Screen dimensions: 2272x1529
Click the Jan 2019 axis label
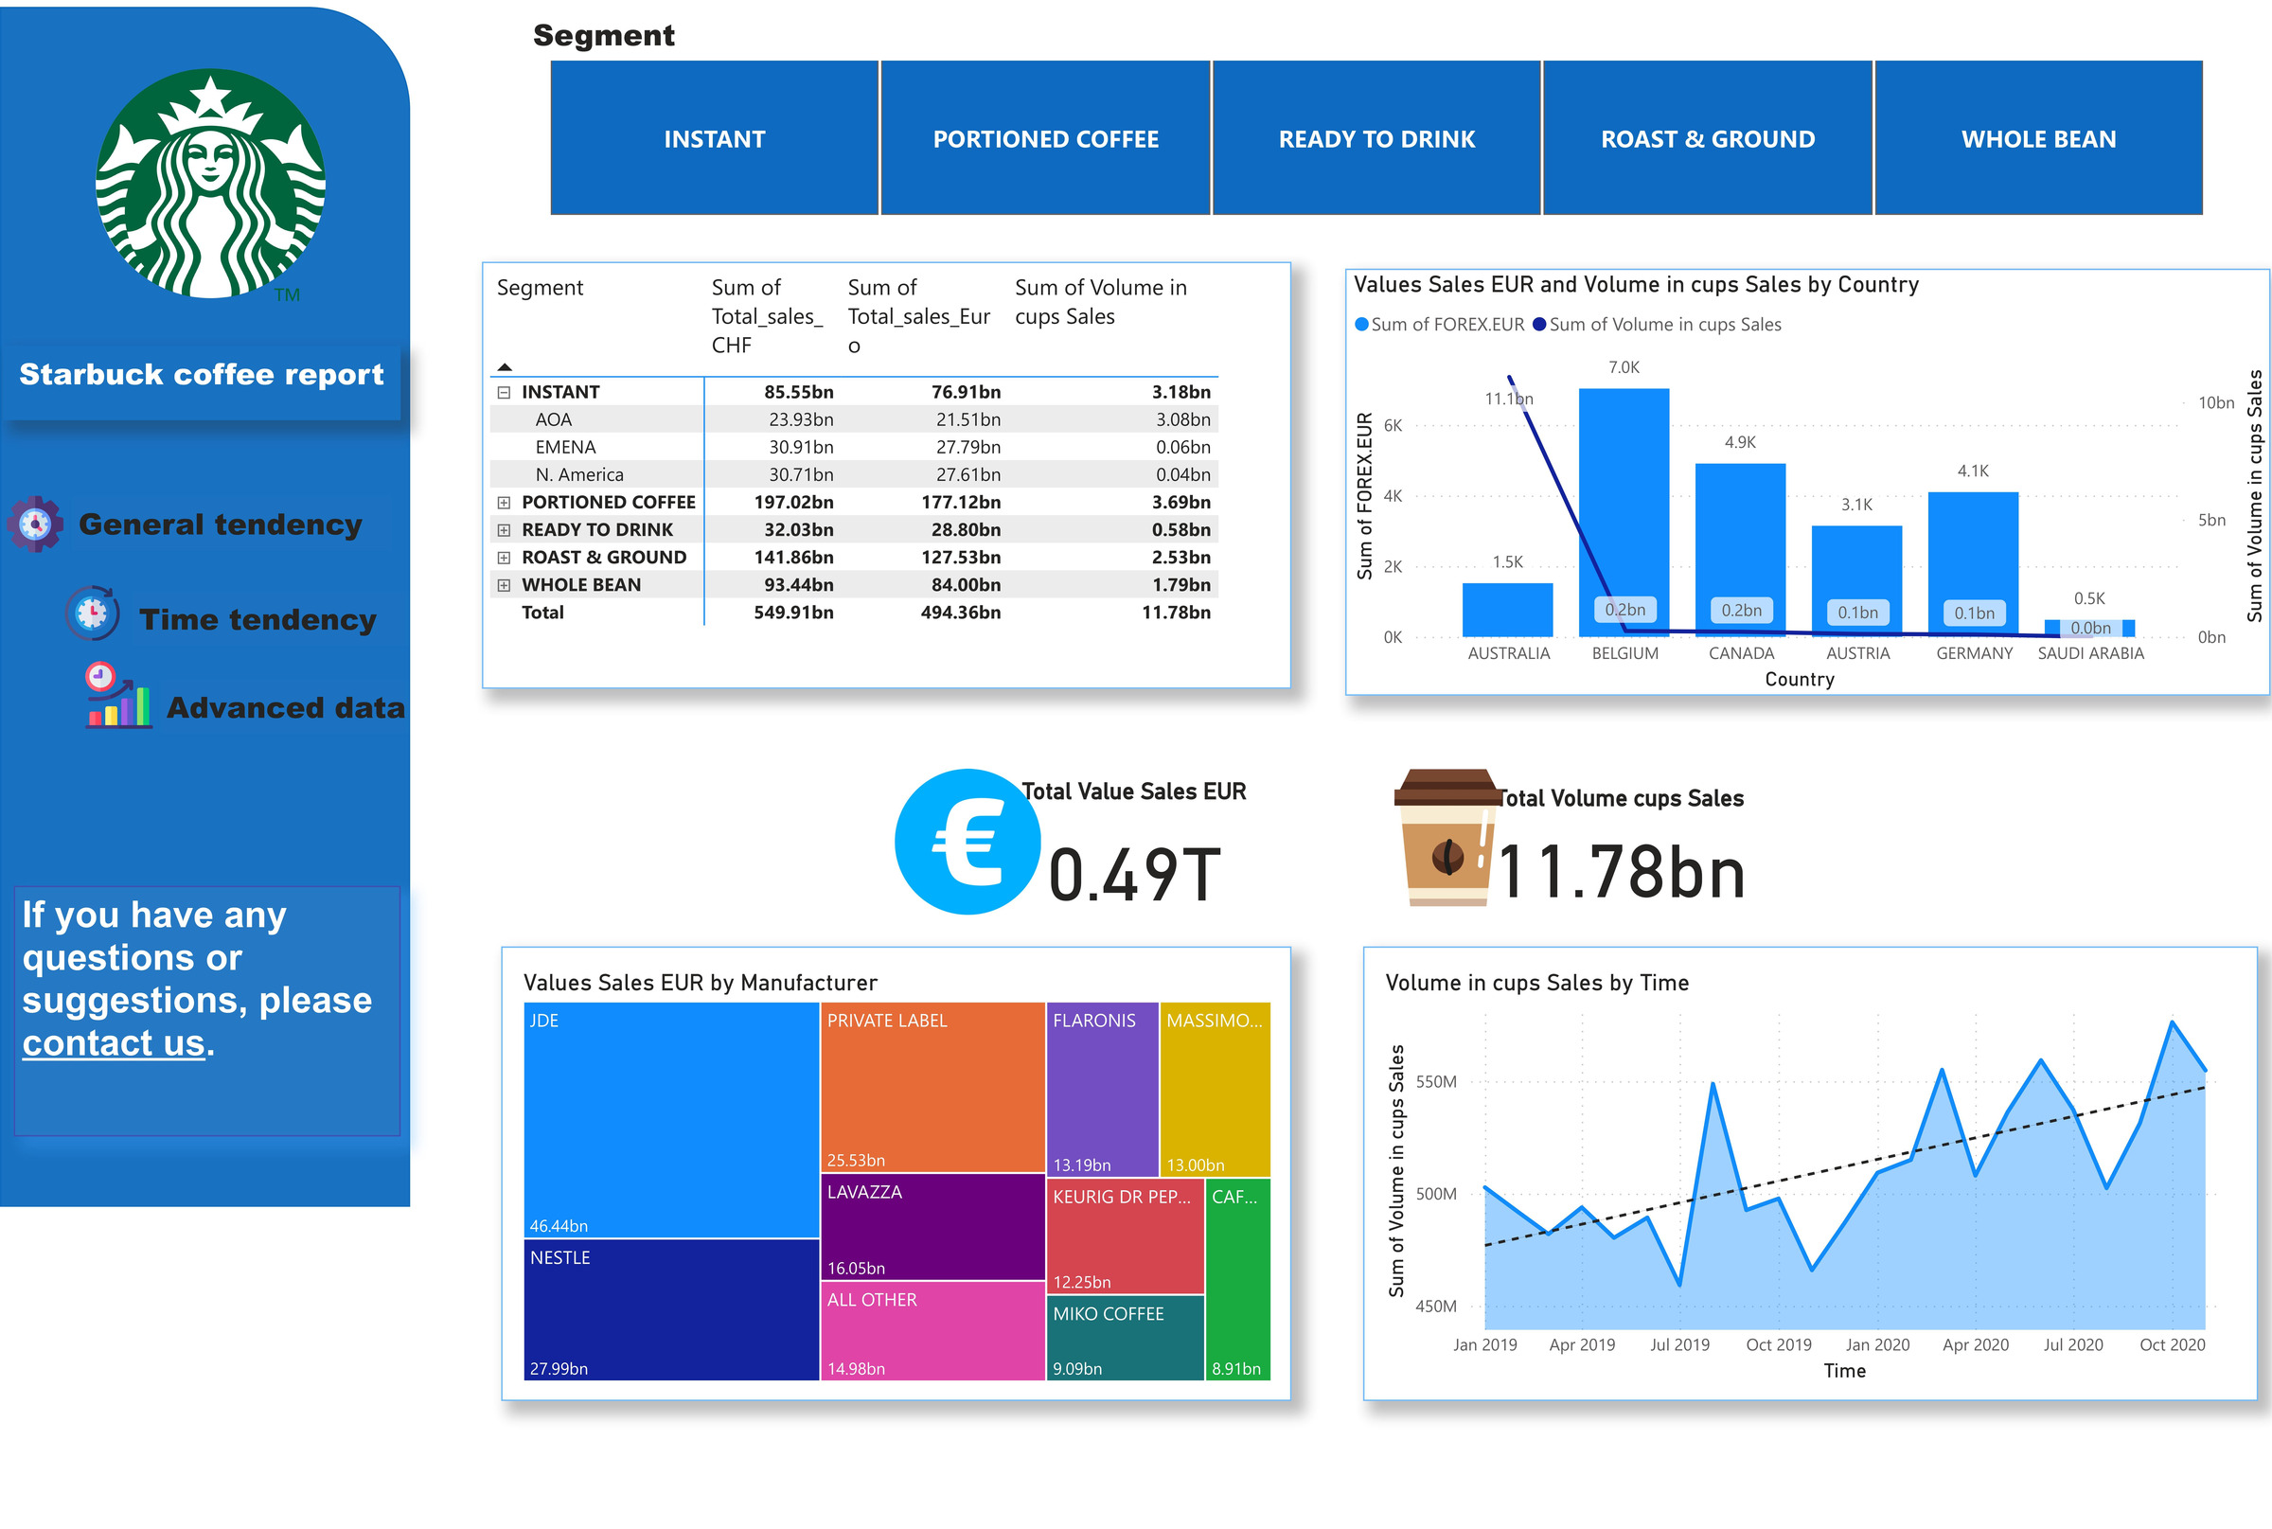(x=1485, y=1344)
